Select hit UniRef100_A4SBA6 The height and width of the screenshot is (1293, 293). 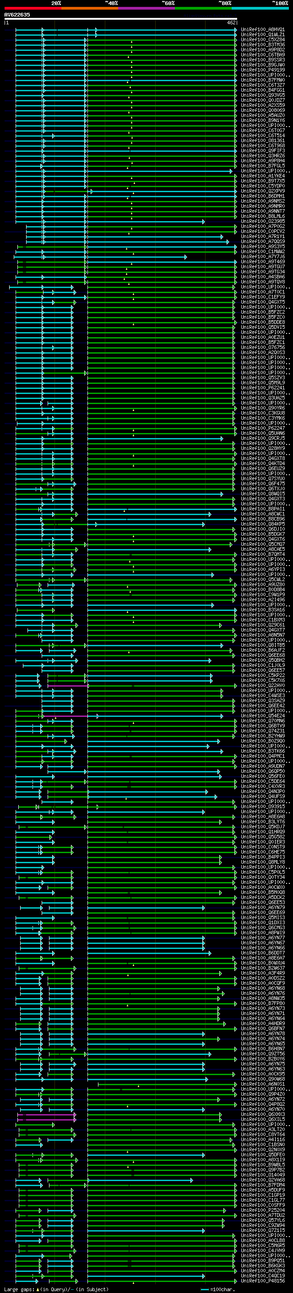(x=263, y=277)
